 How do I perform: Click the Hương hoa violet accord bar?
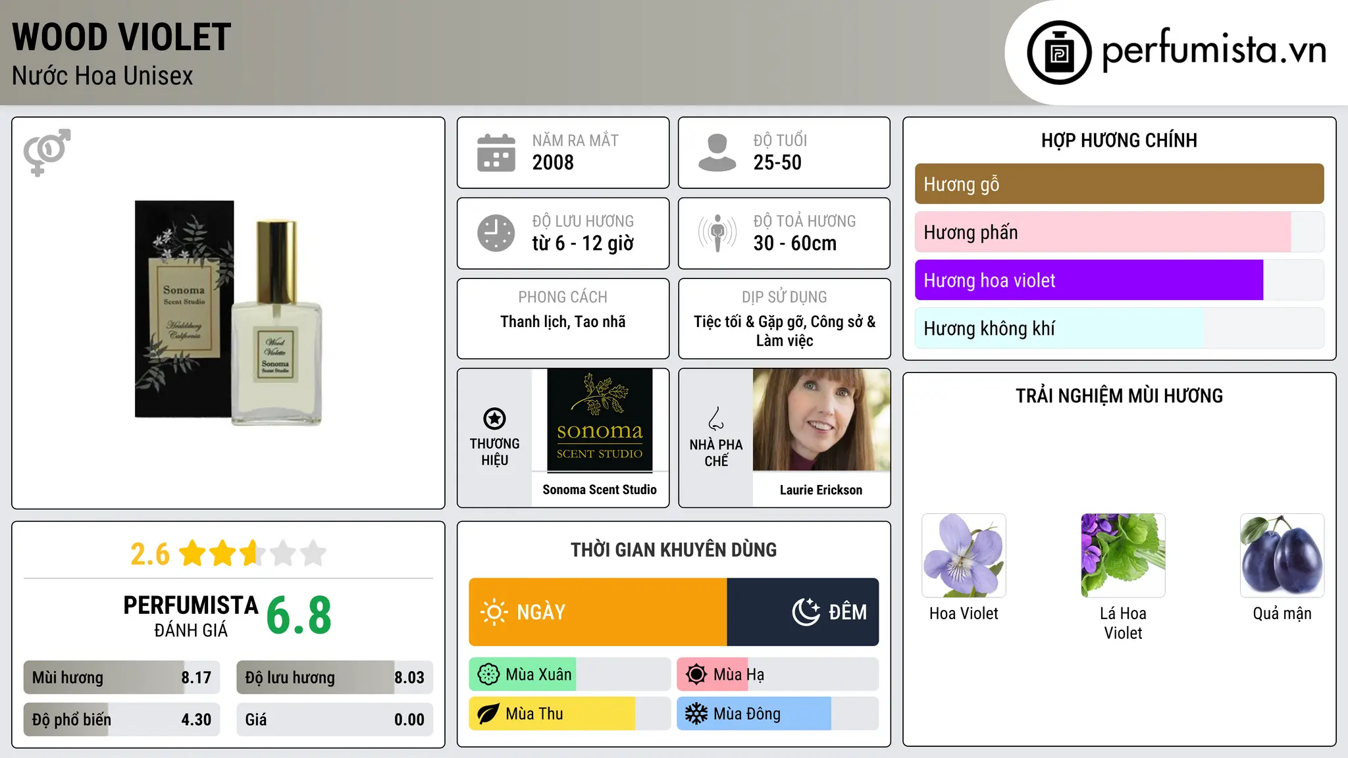(1119, 280)
